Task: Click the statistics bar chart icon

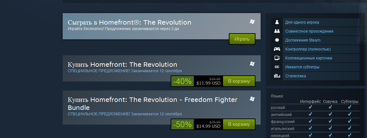Action: coord(277,76)
